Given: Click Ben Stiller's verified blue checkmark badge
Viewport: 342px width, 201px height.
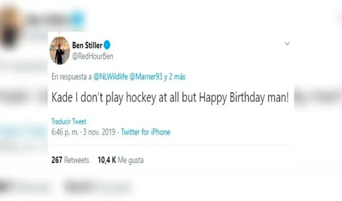Looking at the screenshot, I should [x=107, y=45].
